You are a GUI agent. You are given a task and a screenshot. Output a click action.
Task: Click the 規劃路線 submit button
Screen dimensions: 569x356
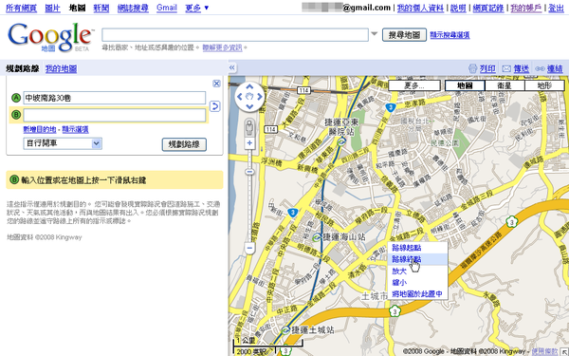184,144
